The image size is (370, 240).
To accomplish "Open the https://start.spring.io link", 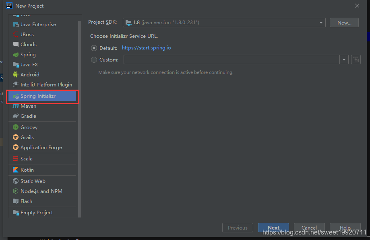I will tap(146, 48).
